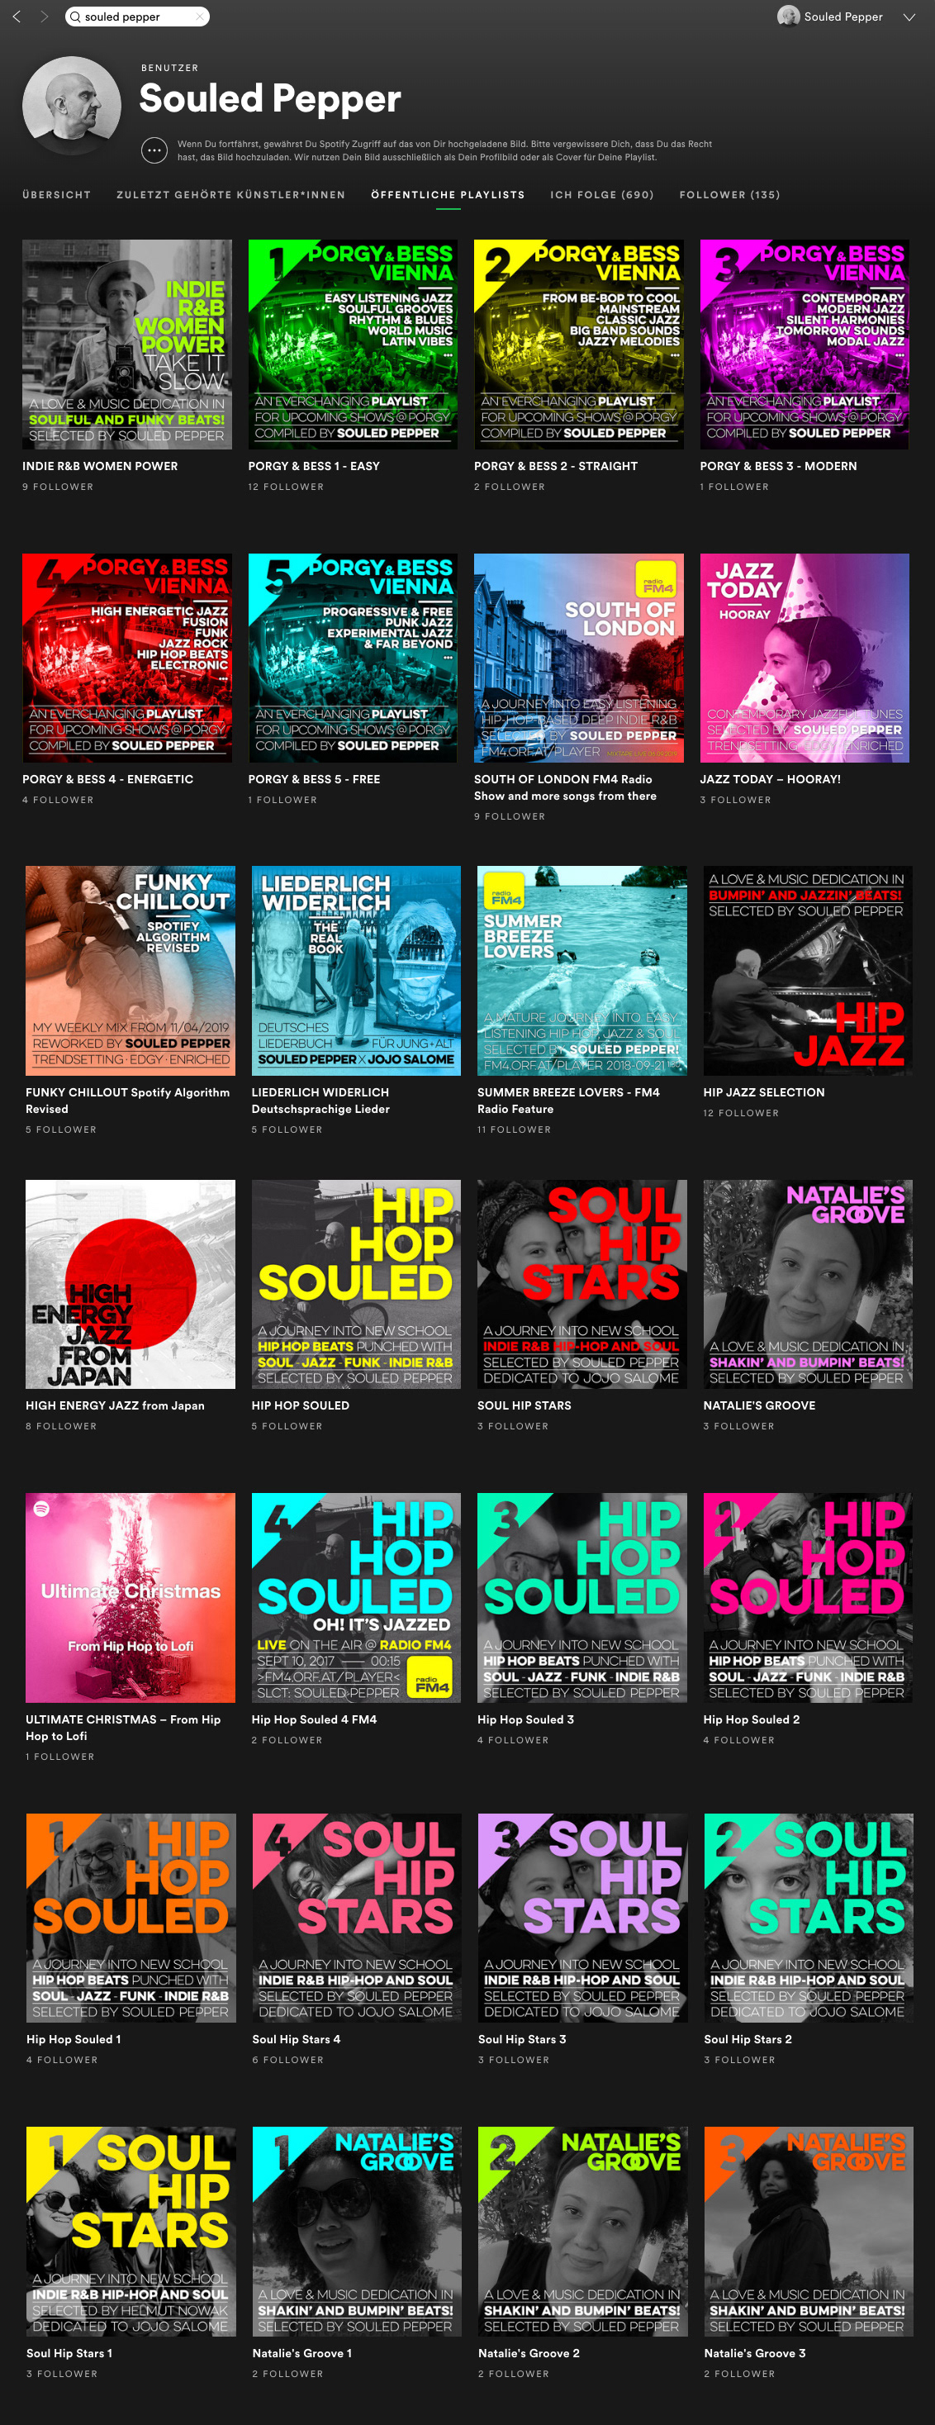Screen dimensions: 935x2425
Task: Go back with the left arrow
Action: [x=17, y=17]
